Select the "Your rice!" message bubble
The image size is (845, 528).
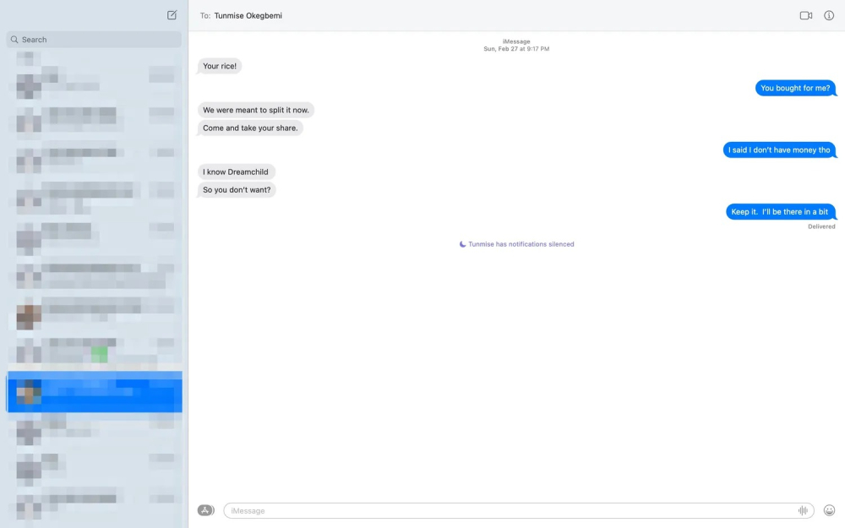tap(220, 66)
